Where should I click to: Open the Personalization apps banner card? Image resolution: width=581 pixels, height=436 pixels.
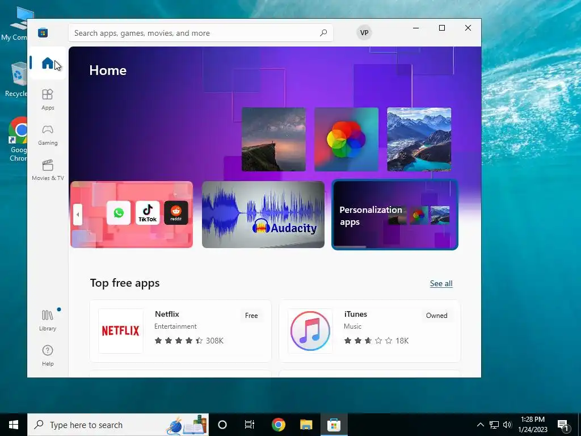(395, 214)
